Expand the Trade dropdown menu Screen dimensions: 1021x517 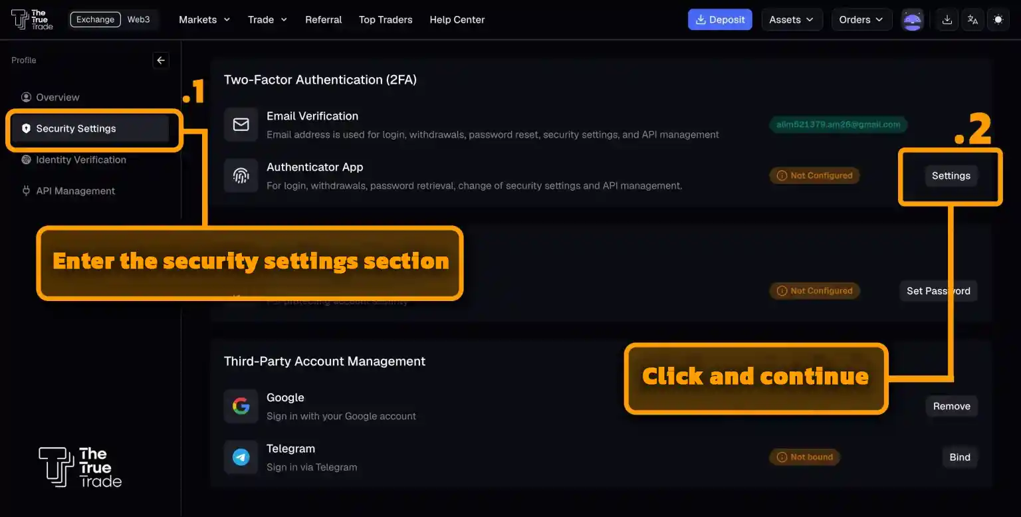[x=267, y=20]
